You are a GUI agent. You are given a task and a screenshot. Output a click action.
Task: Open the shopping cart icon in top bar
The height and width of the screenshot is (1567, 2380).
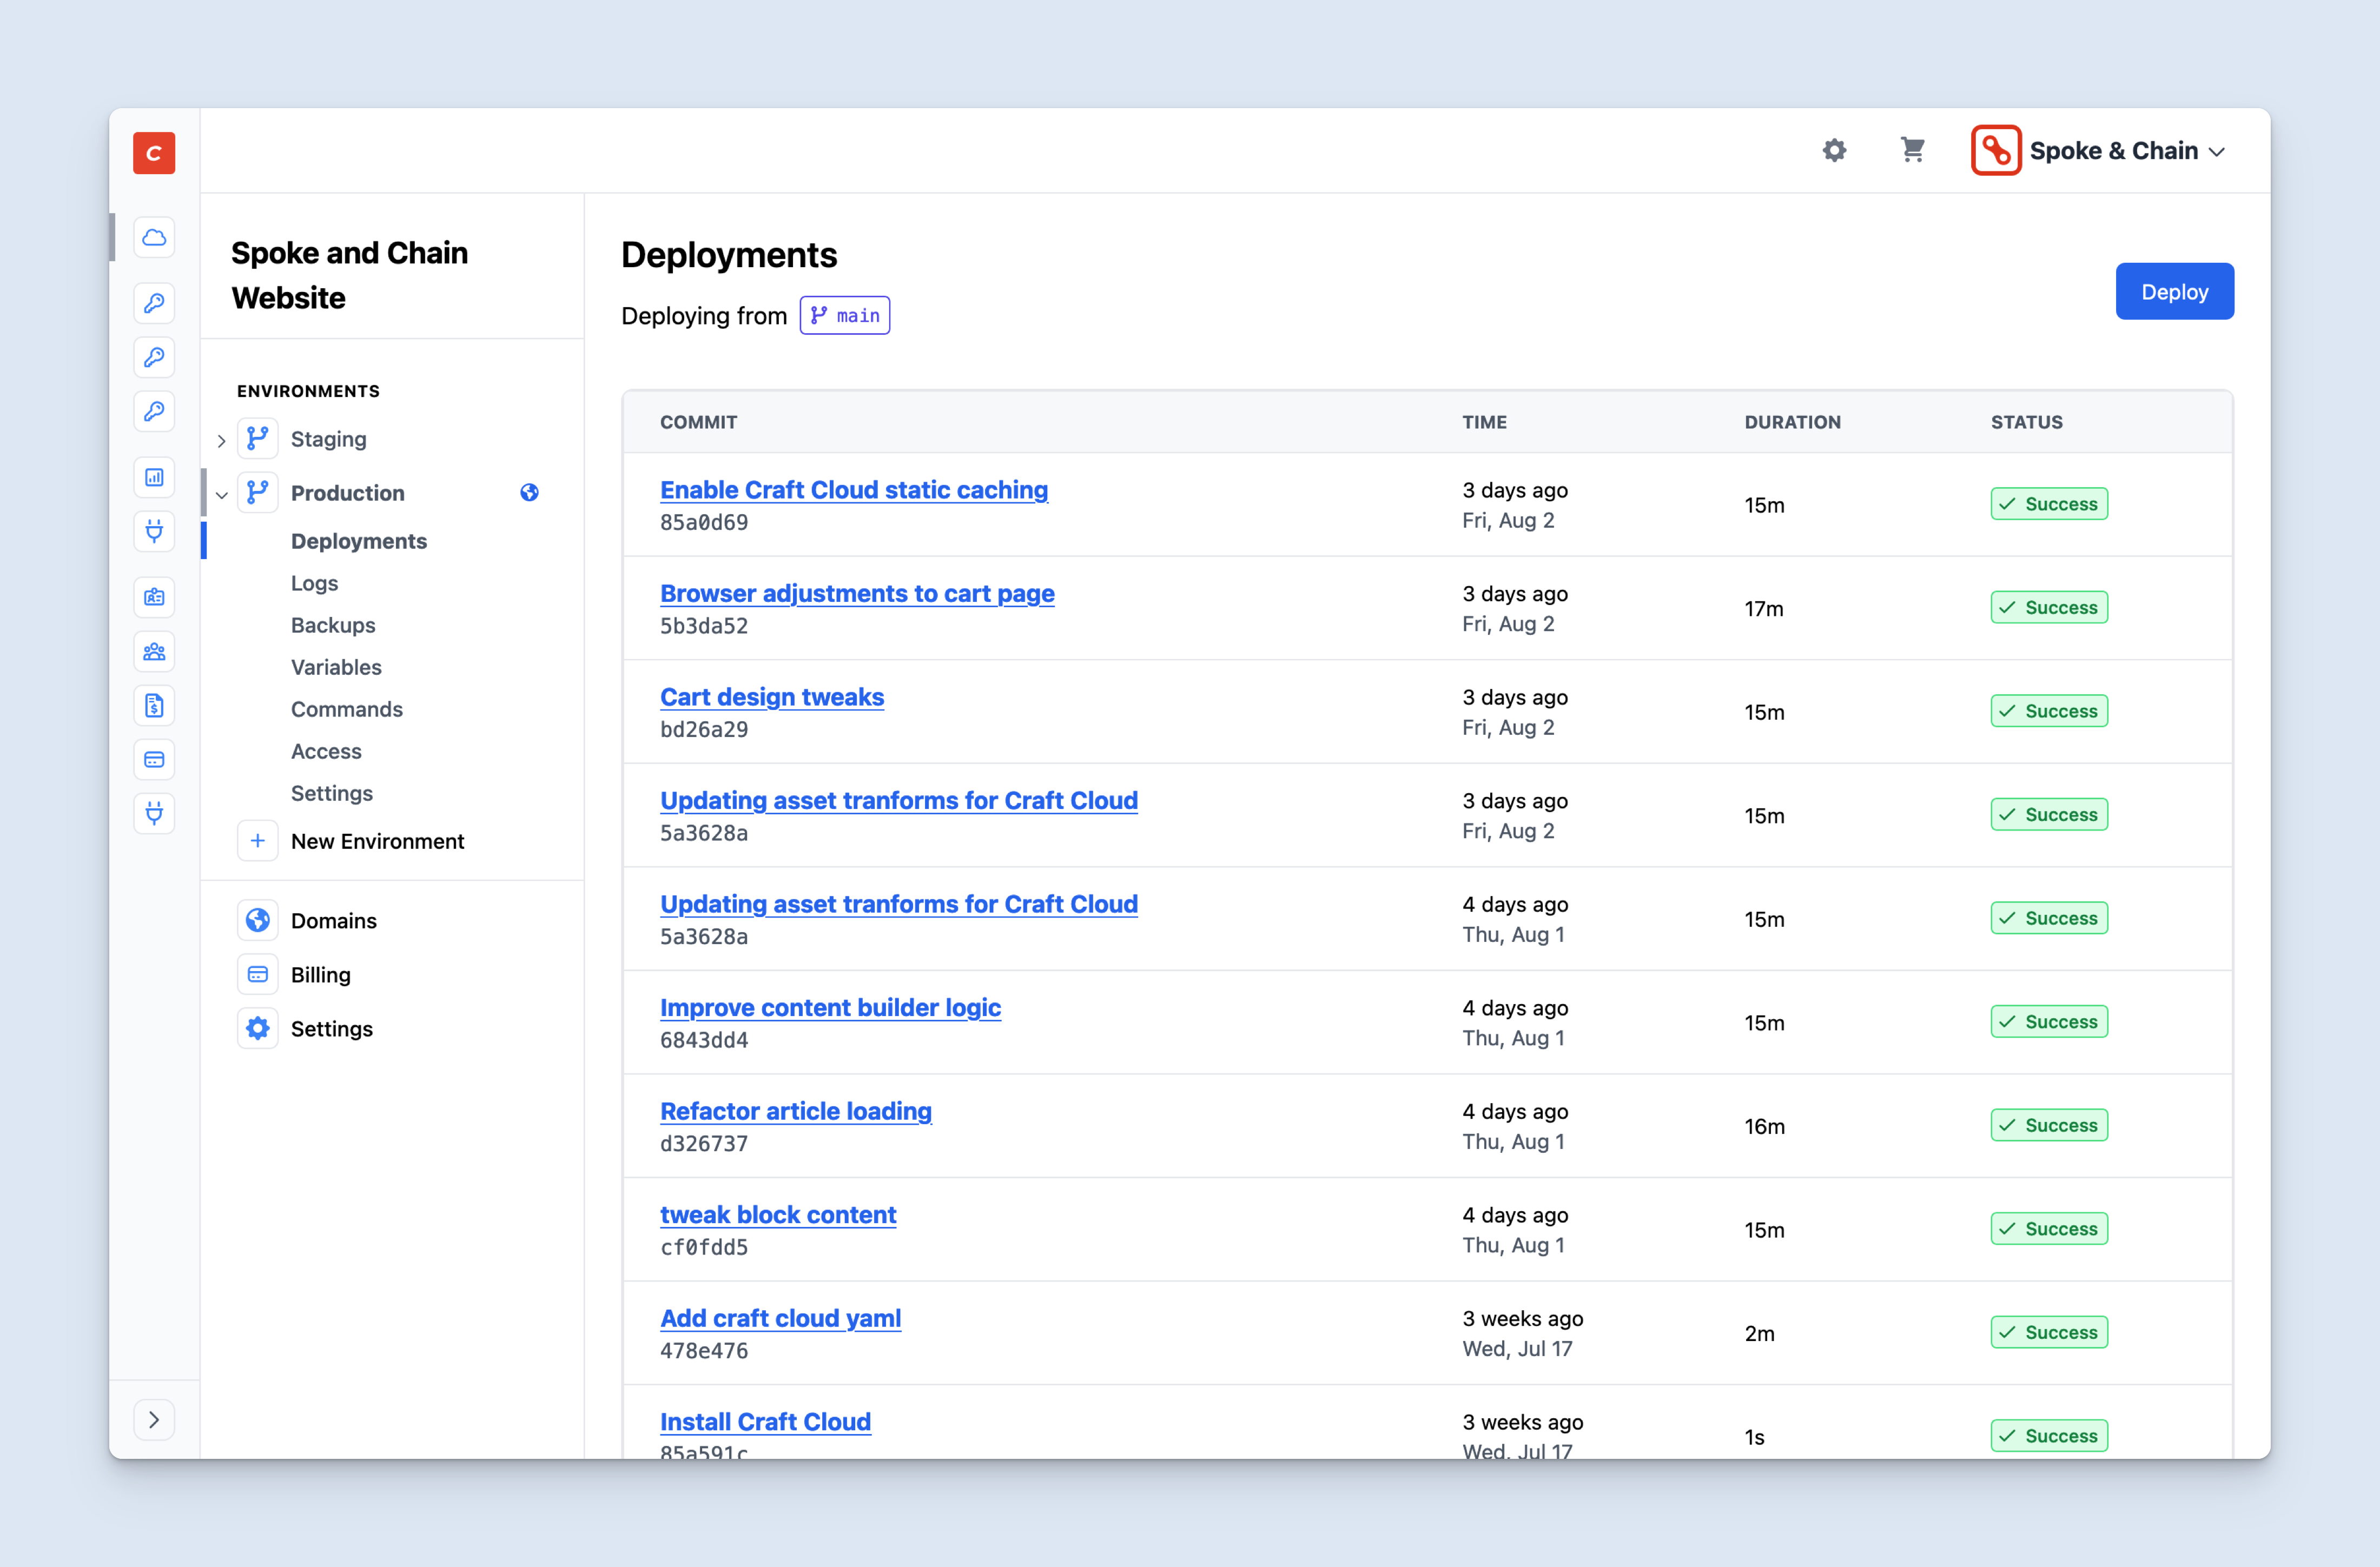[x=1912, y=150]
